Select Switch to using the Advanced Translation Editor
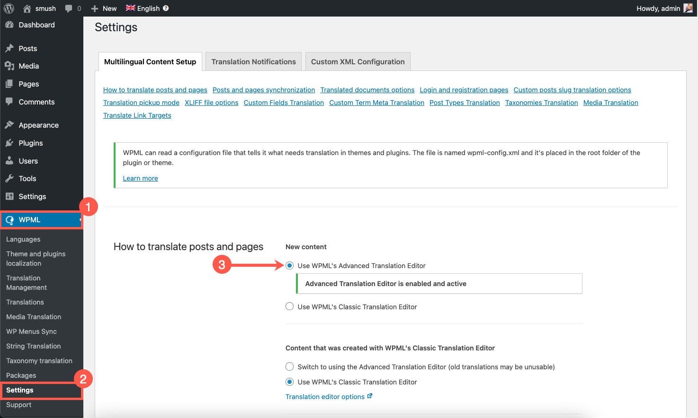The height and width of the screenshot is (418, 698). [290, 366]
